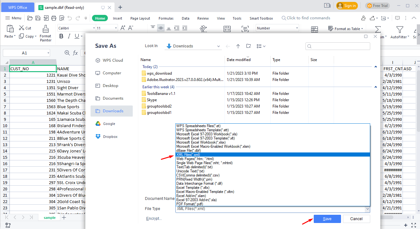This screenshot has height=229, width=420.
Task: Open the Encrypt link
Action: tap(154, 218)
